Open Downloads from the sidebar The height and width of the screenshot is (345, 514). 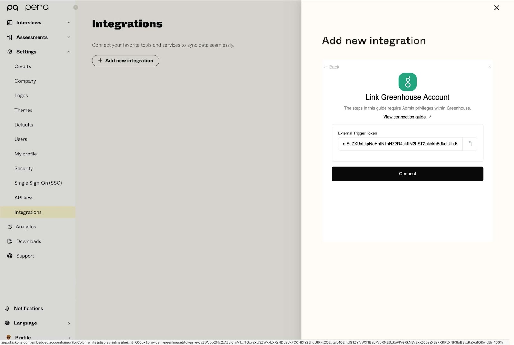click(x=29, y=241)
